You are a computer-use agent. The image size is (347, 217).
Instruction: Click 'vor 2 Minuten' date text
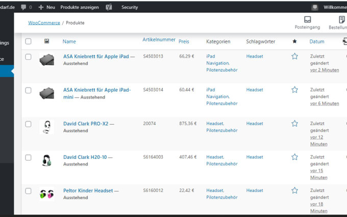(325, 70)
